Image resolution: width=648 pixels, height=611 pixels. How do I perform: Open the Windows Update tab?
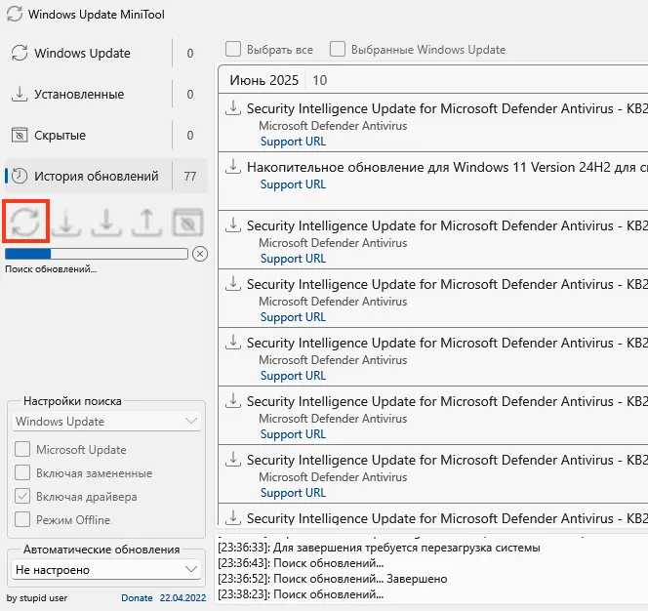[x=82, y=54]
